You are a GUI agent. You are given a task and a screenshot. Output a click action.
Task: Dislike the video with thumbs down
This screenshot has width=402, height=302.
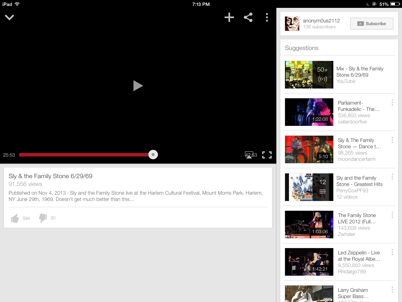point(43,218)
